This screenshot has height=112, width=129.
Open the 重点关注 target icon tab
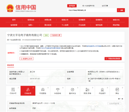pyautogui.click(x=72, y=91)
